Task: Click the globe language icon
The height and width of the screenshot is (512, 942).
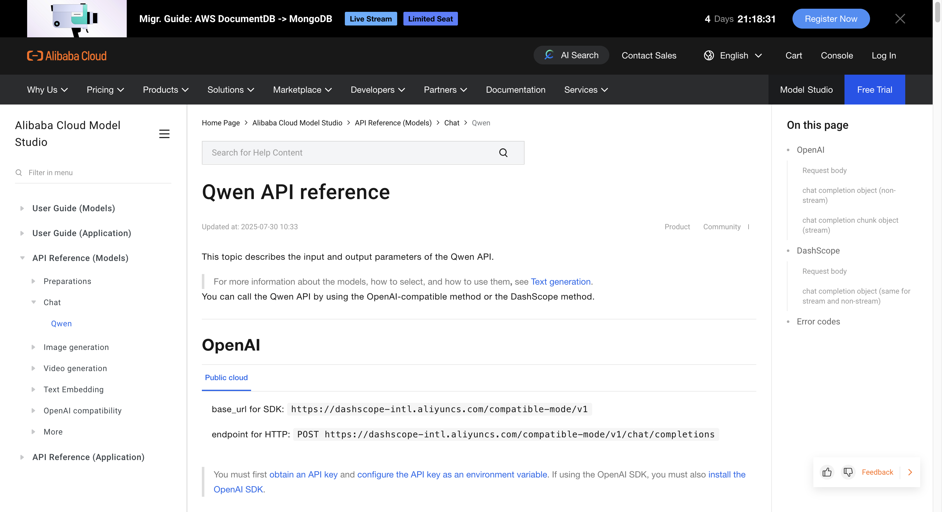Action: click(709, 55)
